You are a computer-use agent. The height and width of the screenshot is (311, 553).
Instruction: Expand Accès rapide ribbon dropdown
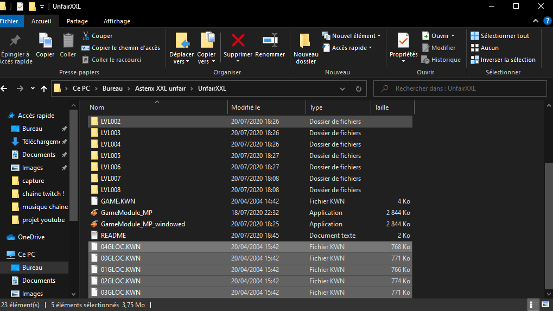pyautogui.click(x=370, y=48)
